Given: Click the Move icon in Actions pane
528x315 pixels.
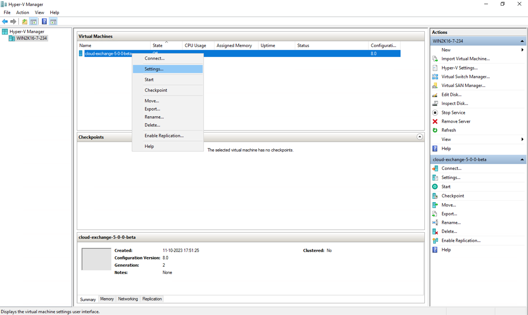Looking at the screenshot, I should (435, 205).
